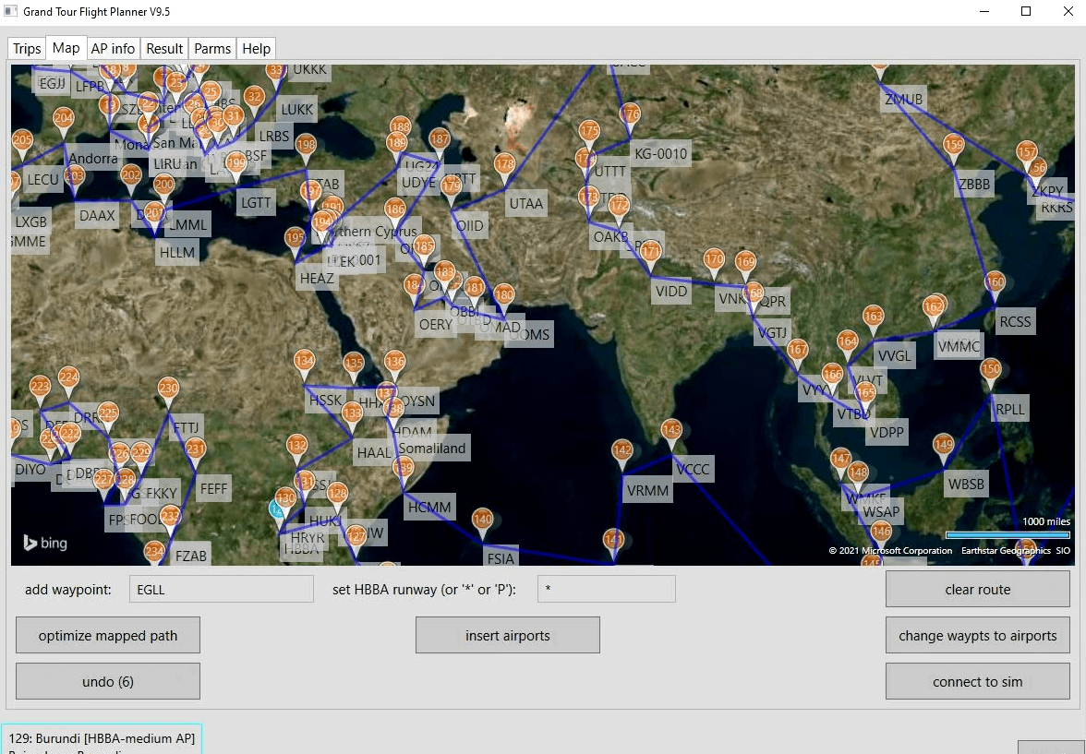Click the add waypoint field containing EGLL
The width and height of the screenshot is (1086, 754).
(221, 589)
